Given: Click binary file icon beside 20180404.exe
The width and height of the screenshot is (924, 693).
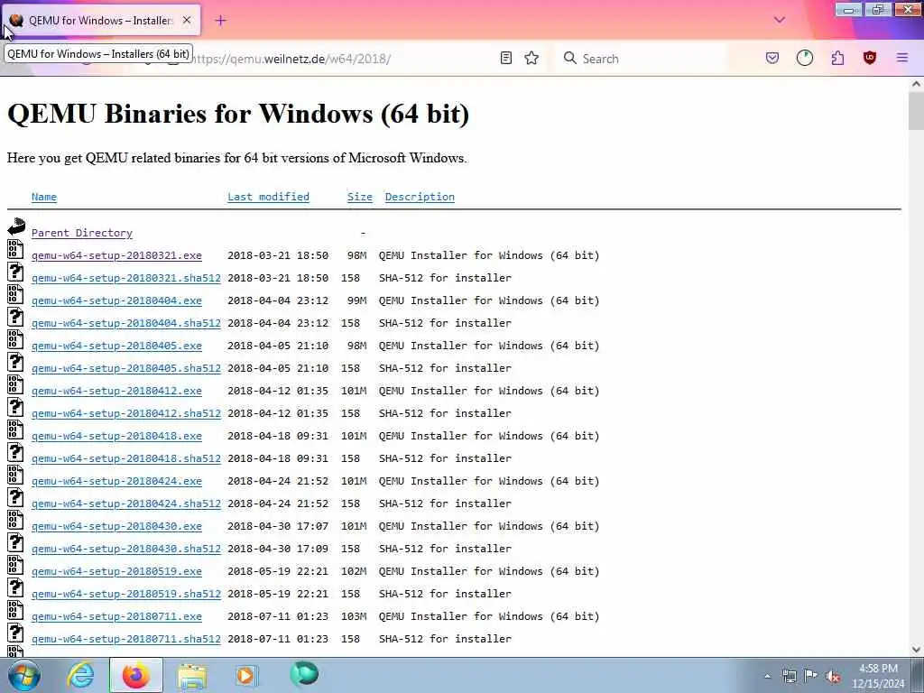Looking at the screenshot, I should (x=16, y=294).
